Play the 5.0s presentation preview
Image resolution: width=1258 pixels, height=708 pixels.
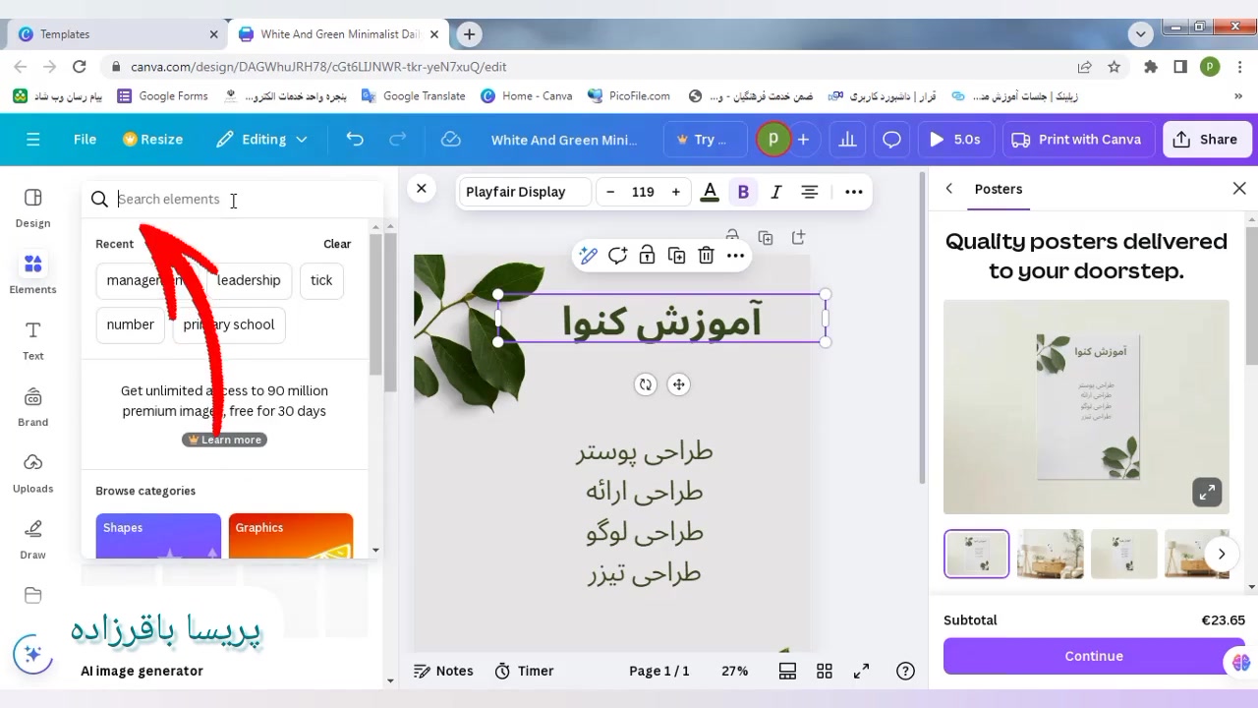[954, 140]
